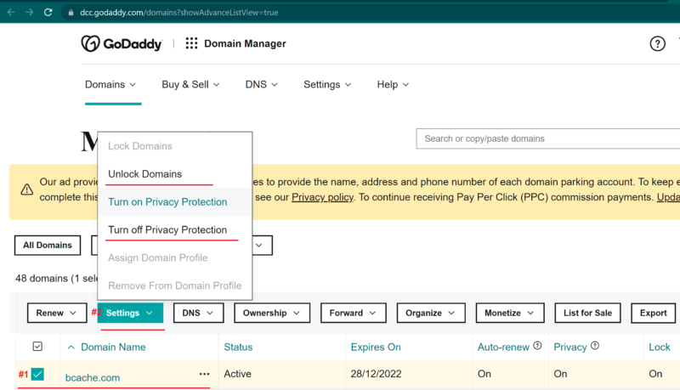
Task: Sort by Lock column header
Action: pos(660,348)
